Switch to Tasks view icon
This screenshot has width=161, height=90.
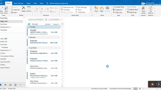click(x=16, y=85)
